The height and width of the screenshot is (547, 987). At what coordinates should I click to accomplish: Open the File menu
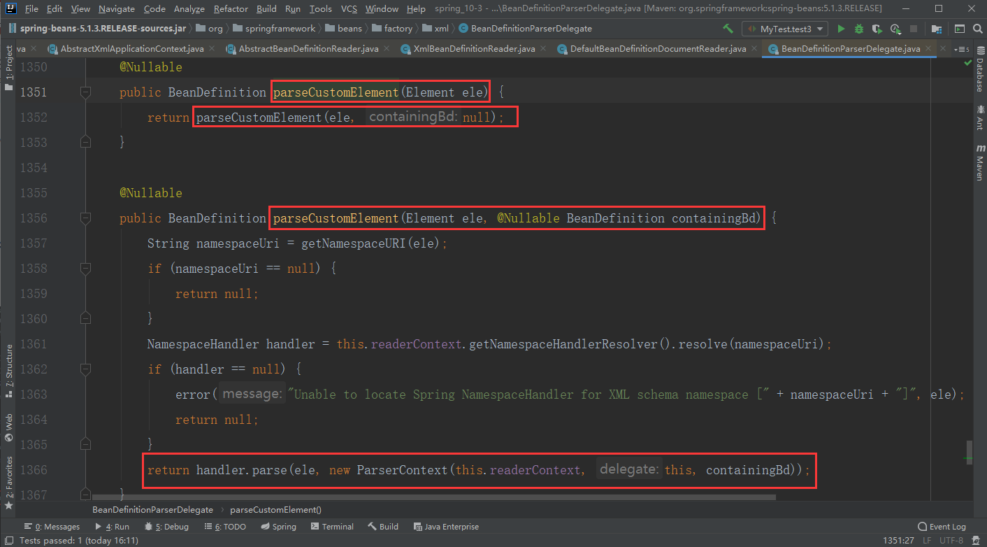click(x=31, y=9)
